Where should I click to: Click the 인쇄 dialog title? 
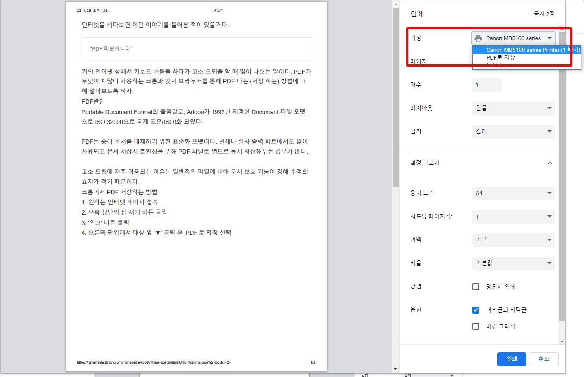click(x=417, y=14)
